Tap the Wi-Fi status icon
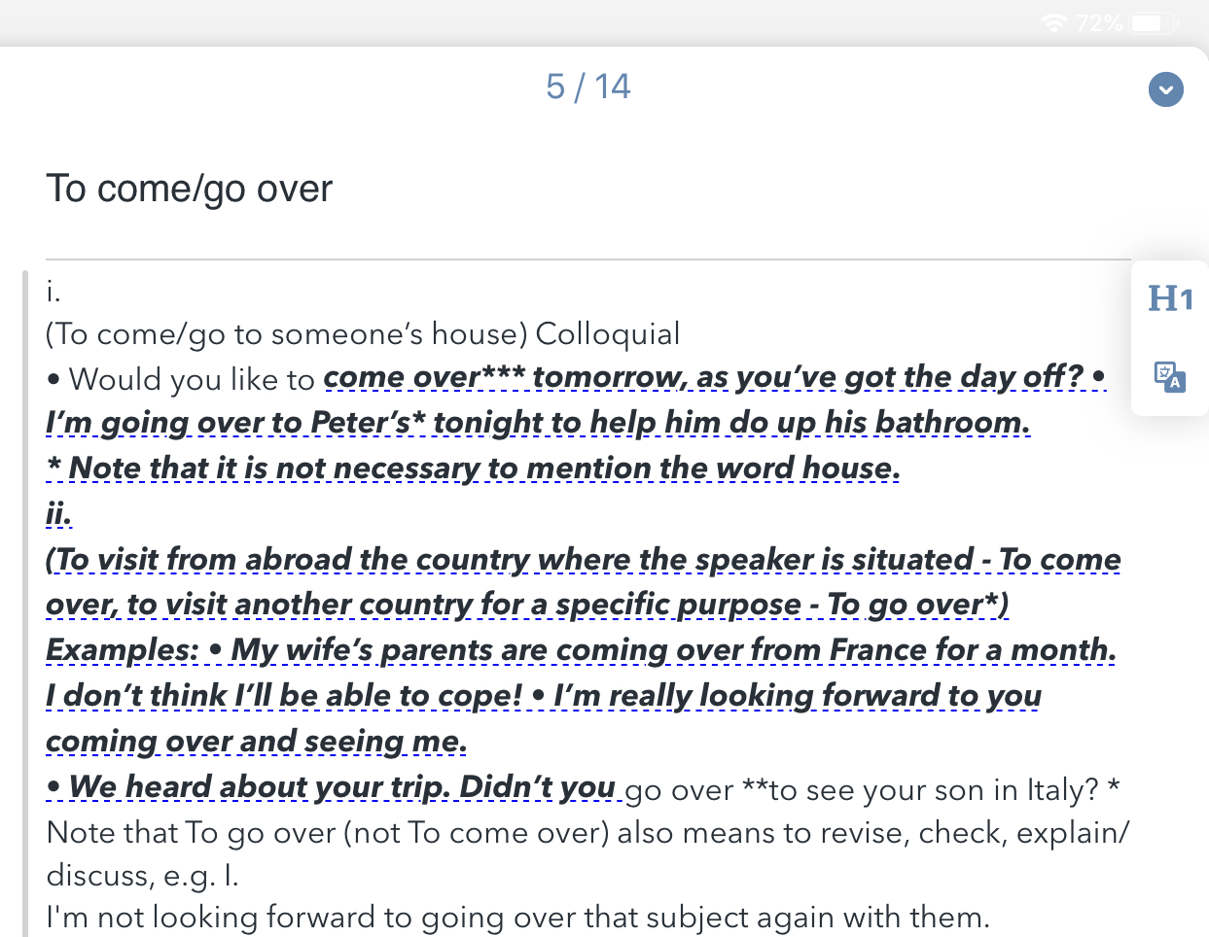Image resolution: width=1209 pixels, height=937 pixels. tap(1053, 22)
